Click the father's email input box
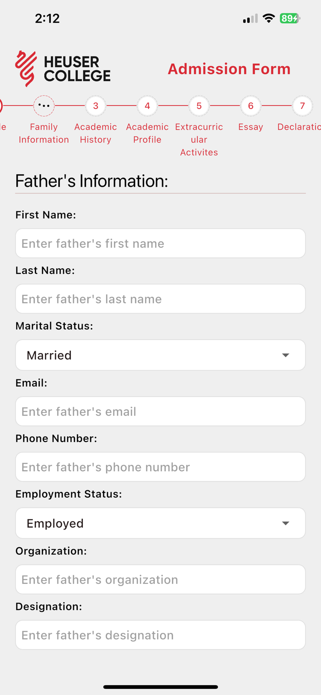 click(160, 411)
